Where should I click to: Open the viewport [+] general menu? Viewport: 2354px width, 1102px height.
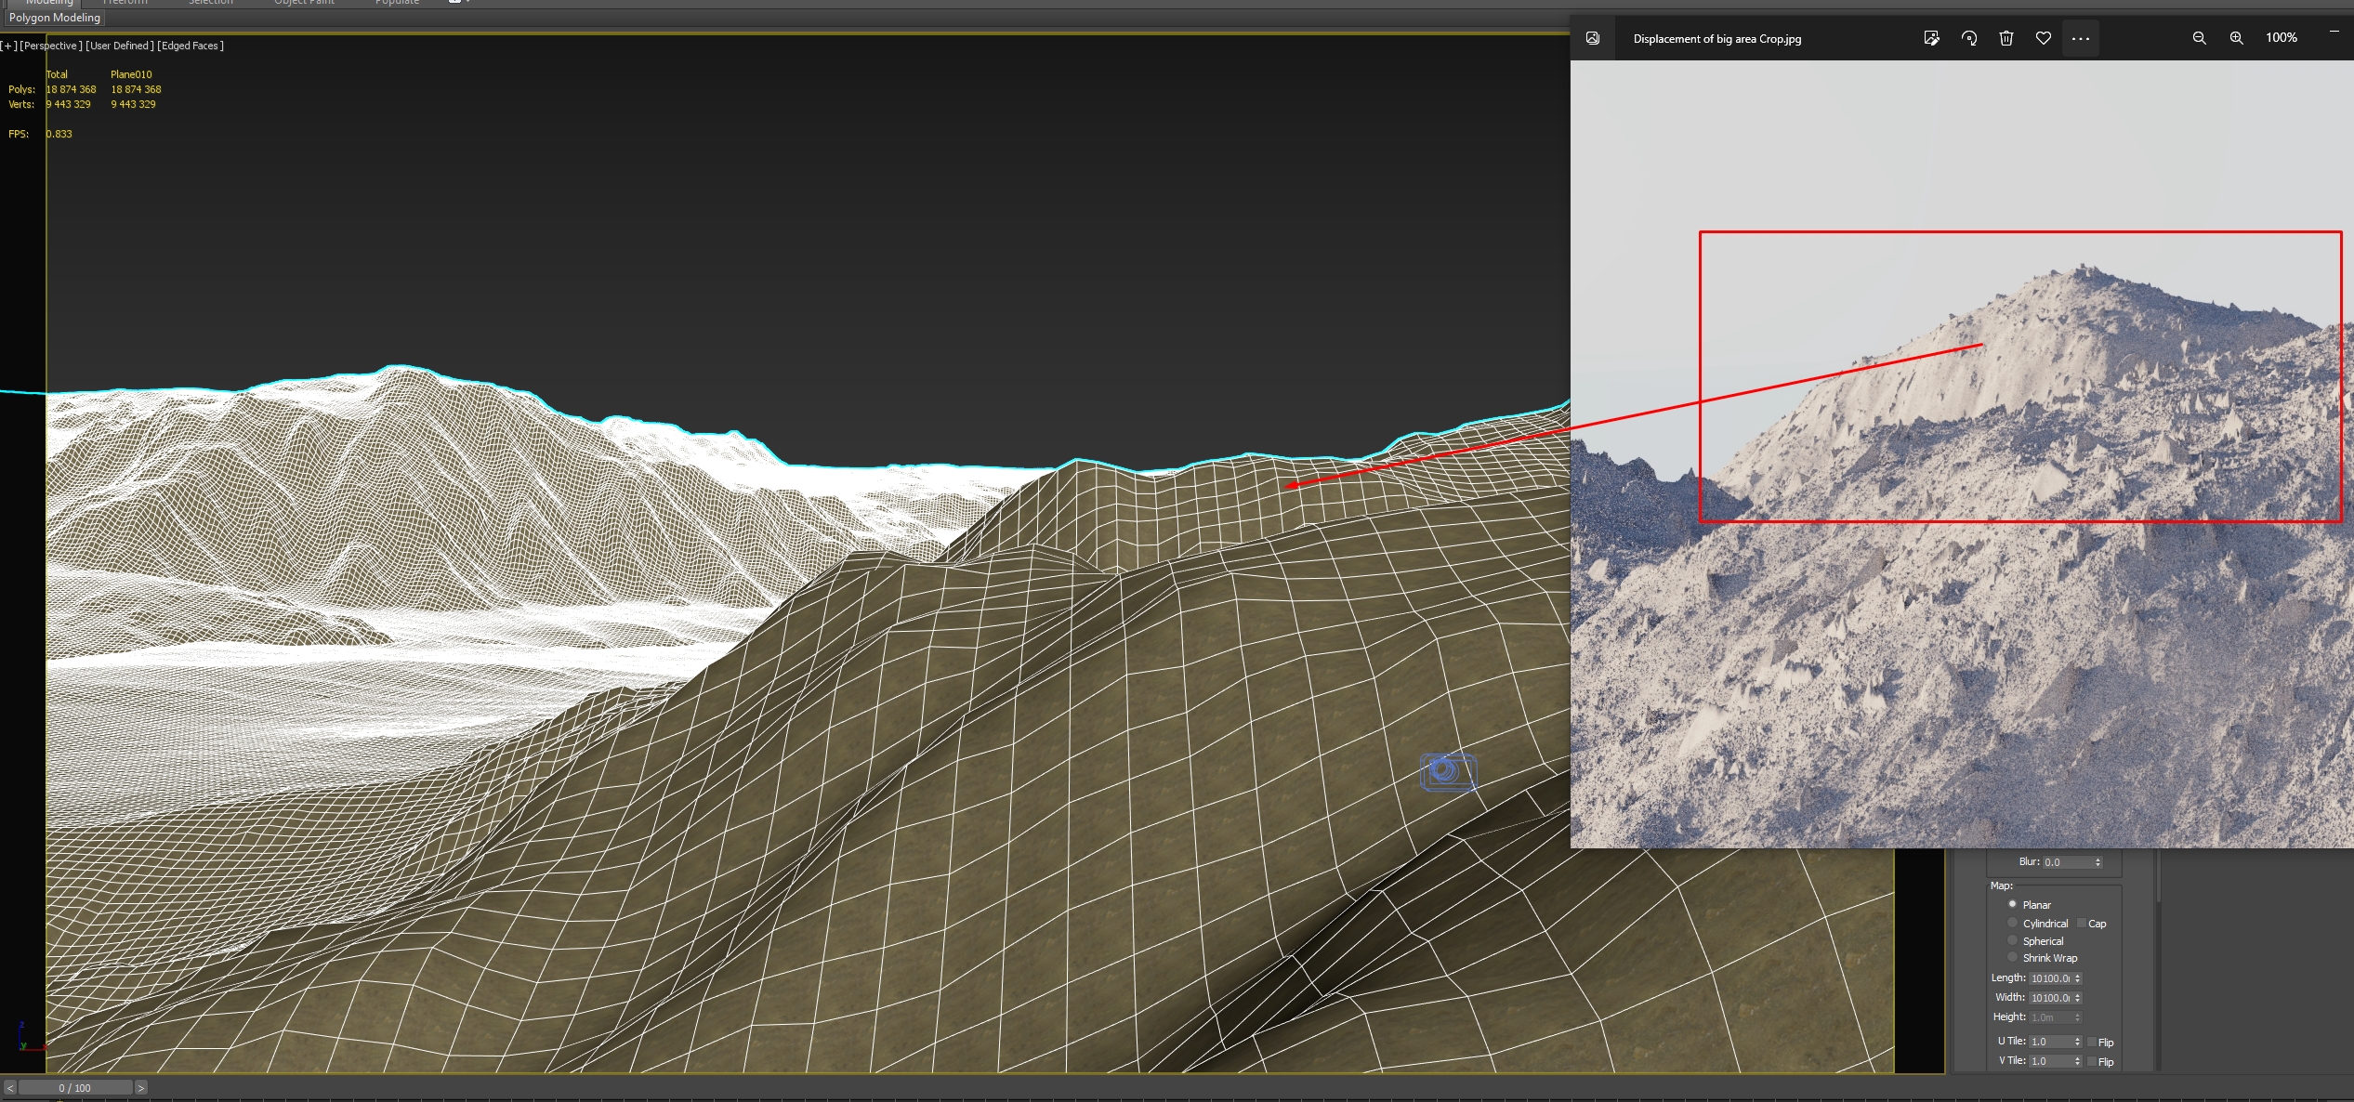pyautogui.click(x=8, y=46)
